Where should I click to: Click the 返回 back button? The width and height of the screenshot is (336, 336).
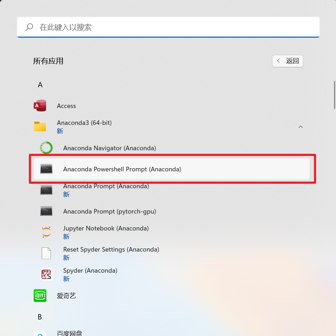(288, 61)
